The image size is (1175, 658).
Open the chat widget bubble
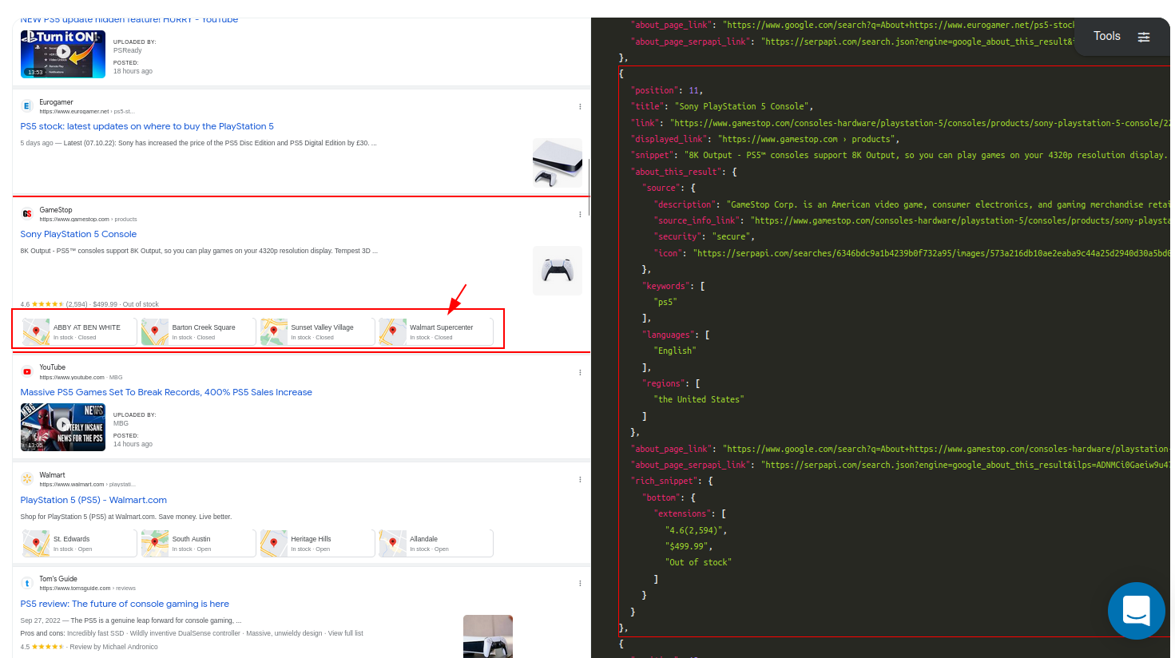tap(1136, 611)
